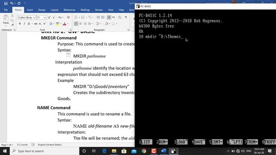Toggle Align Left paragraph button
This screenshot has width=276, height=155.
pos(76,24)
